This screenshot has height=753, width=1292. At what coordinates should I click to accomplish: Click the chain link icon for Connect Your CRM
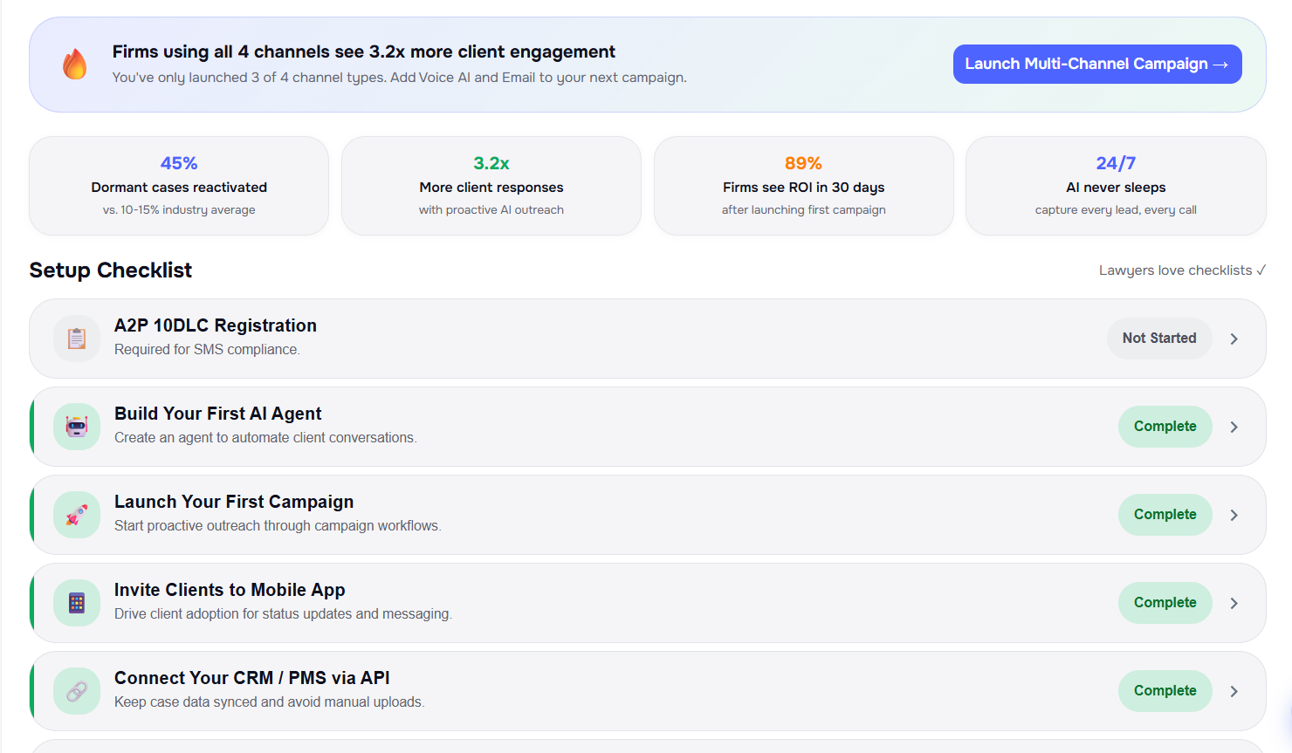77,691
